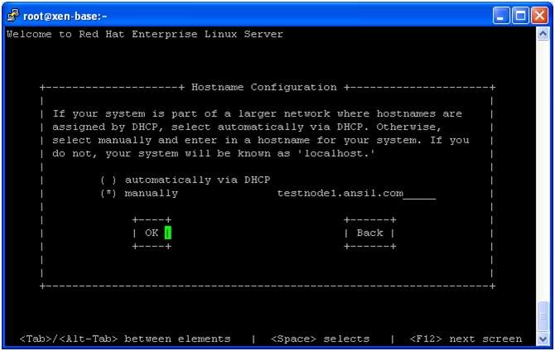Click the scrollbar up arrow
555x351 pixels.
[x=543, y=34]
